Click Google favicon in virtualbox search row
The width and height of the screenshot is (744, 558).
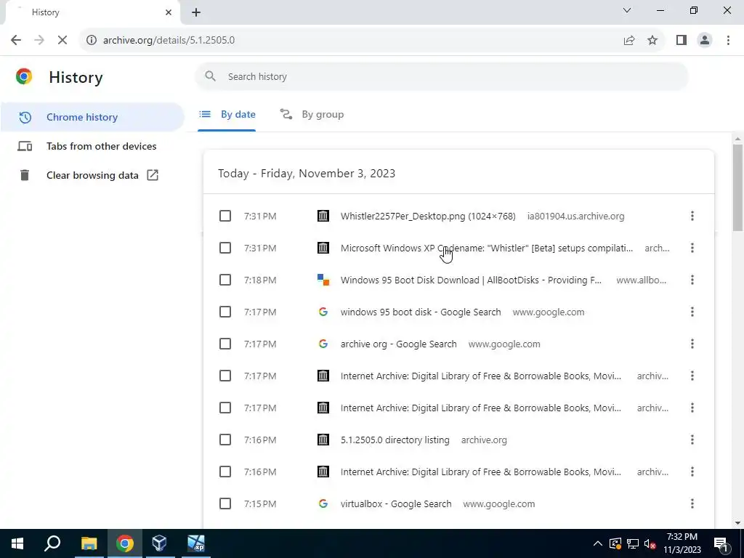(x=323, y=504)
